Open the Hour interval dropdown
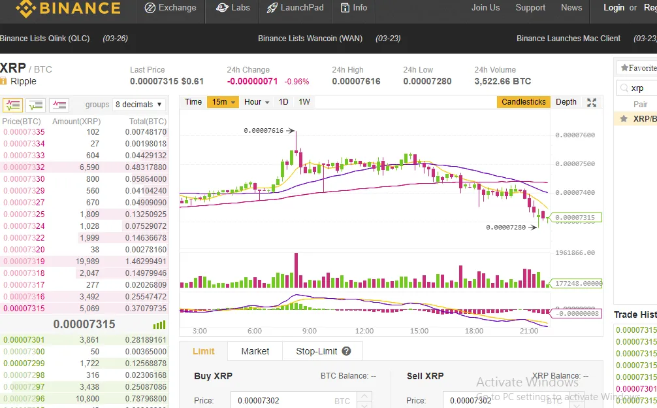 tap(257, 102)
